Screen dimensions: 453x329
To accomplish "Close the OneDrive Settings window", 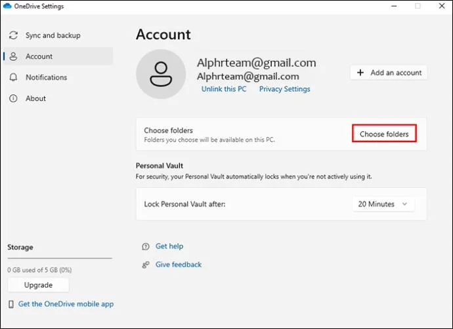I will [442, 6].
